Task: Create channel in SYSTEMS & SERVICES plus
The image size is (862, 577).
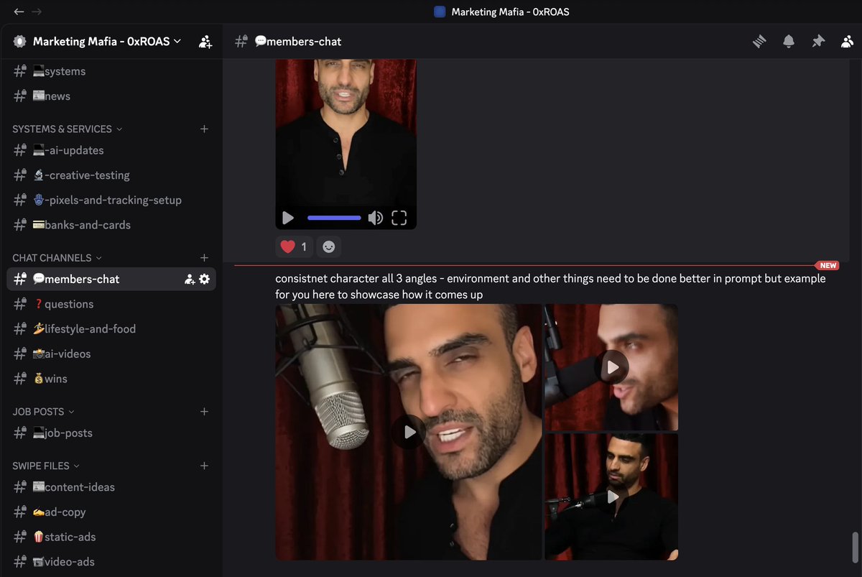Action: pyautogui.click(x=204, y=129)
